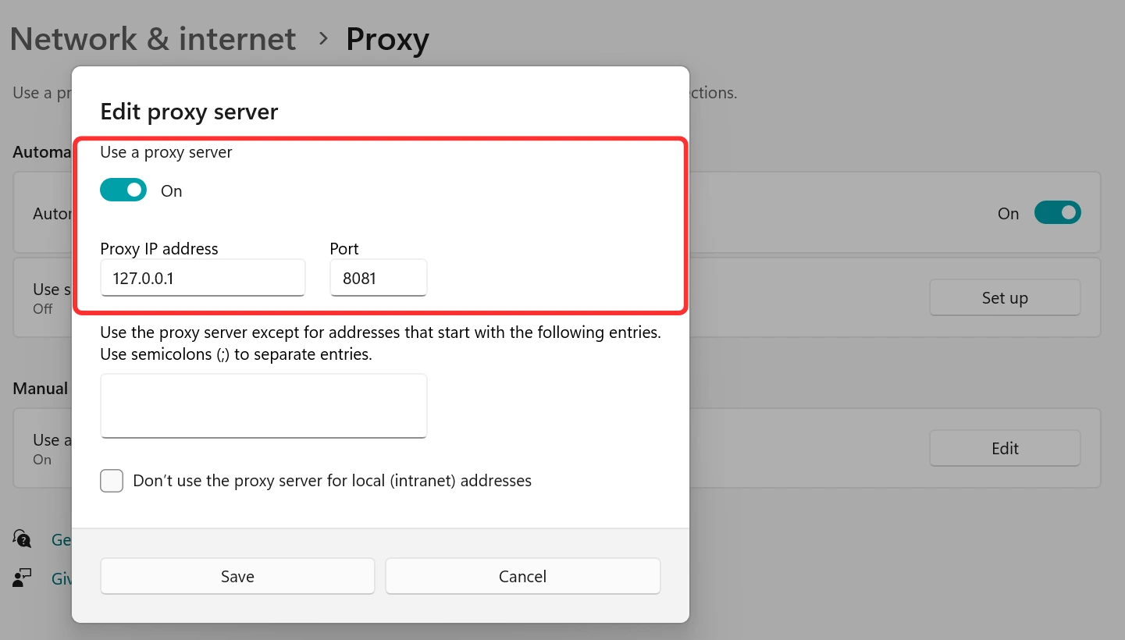The width and height of the screenshot is (1125, 640).
Task: Go back to Network & internet
Action: (153, 39)
